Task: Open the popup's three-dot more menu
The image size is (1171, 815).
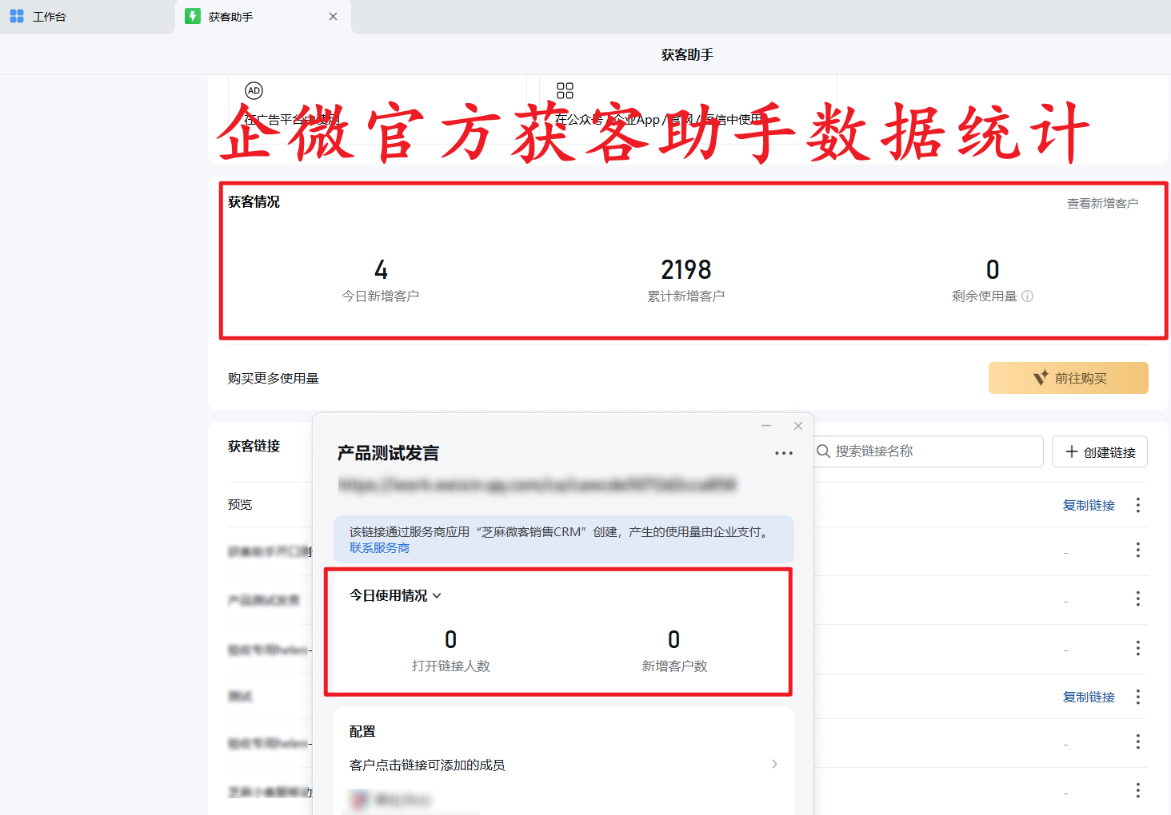Action: coord(784,453)
